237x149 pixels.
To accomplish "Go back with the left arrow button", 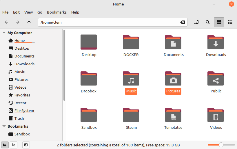I will [x=6, y=22].
